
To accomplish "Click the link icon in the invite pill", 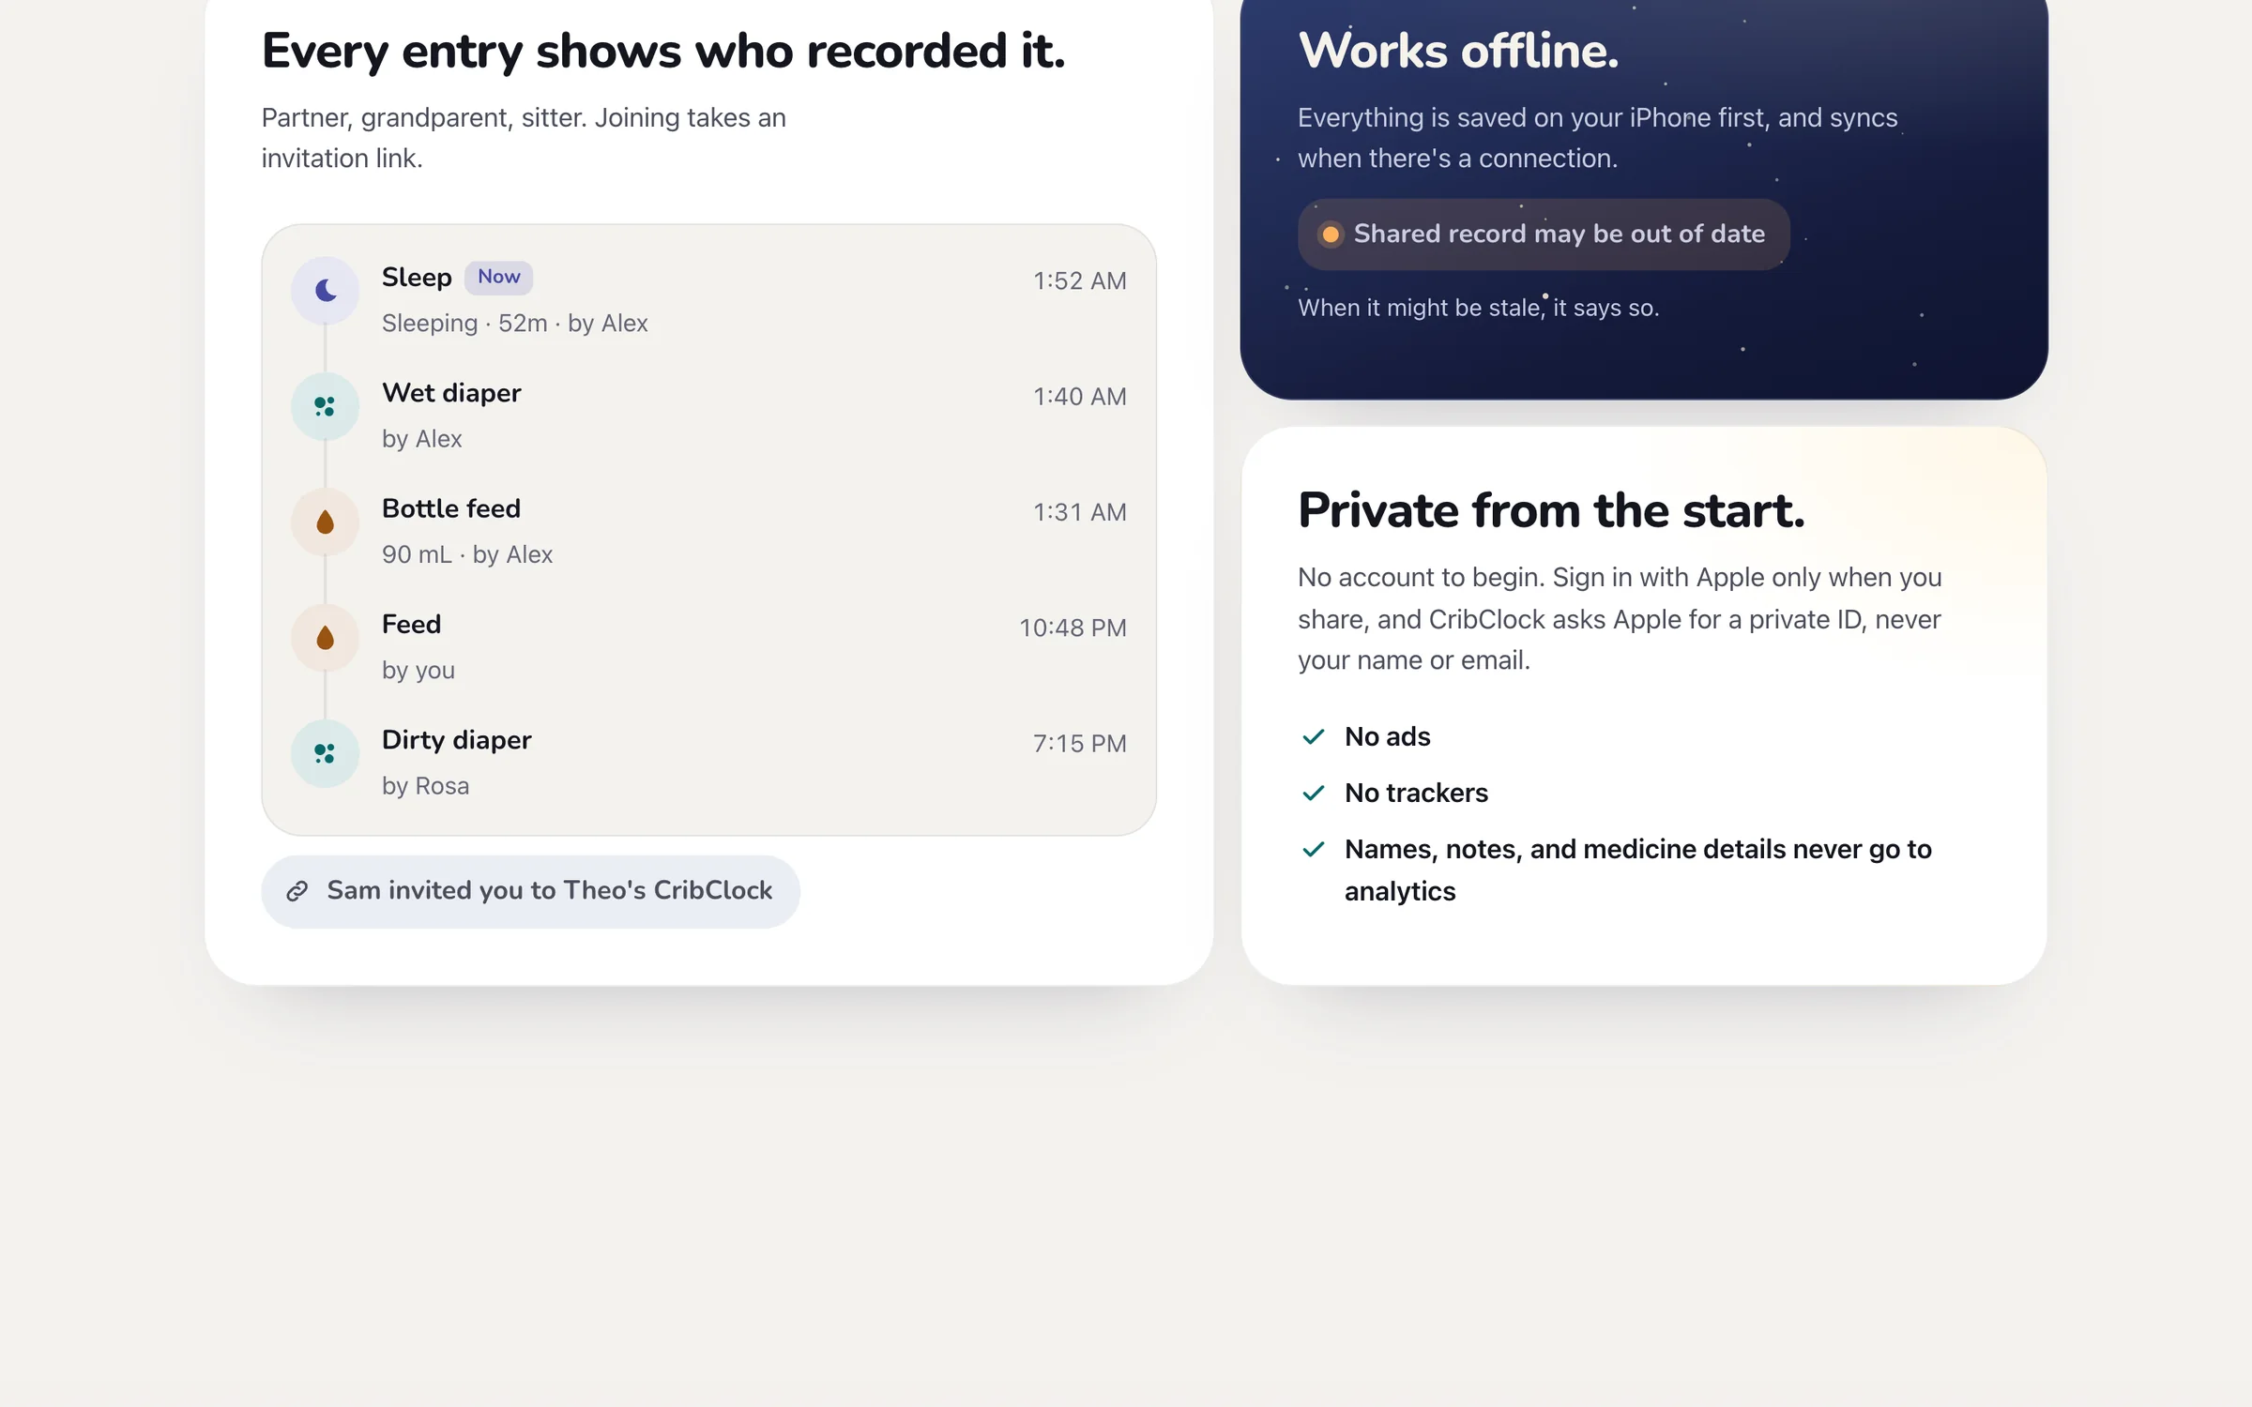I will click(x=297, y=891).
